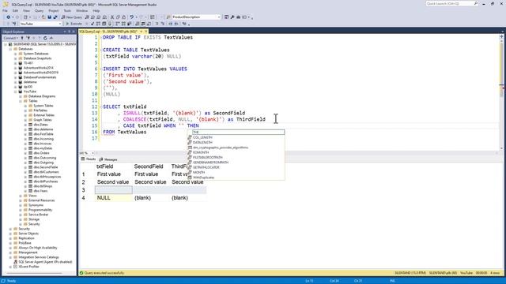The image size is (506, 284).
Task: Switch to the Messages tab
Action: pyautogui.click(x=108, y=159)
